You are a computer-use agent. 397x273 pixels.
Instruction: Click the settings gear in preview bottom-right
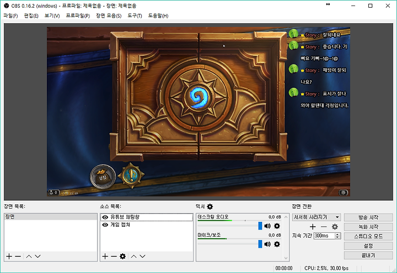click(344, 192)
